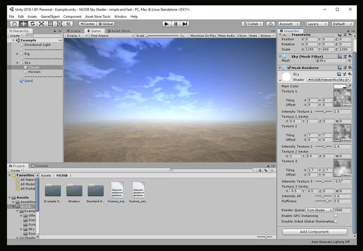This screenshot has width=363, height=251.
Task: Expand the Rig object in Hierarchy
Action: pyautogui.click(x=17, y=54)
